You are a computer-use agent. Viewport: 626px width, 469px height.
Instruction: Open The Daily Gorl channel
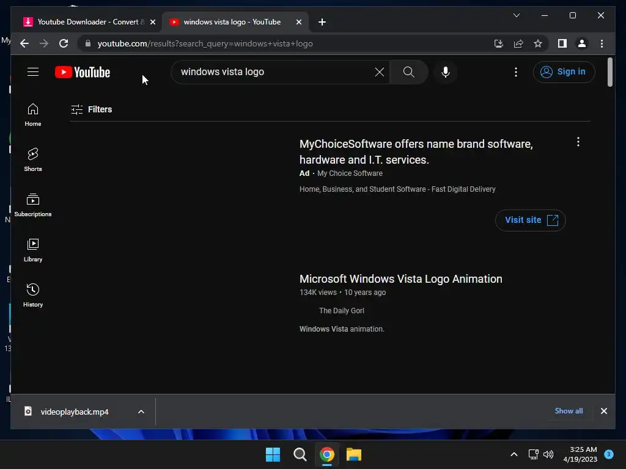click(341, 311)
